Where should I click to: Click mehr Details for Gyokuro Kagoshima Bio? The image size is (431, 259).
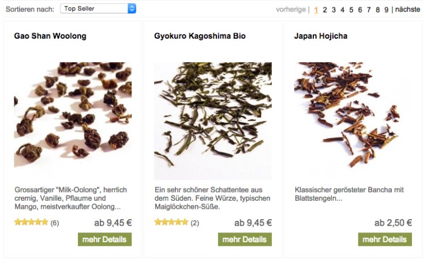(x=245, y=239)
